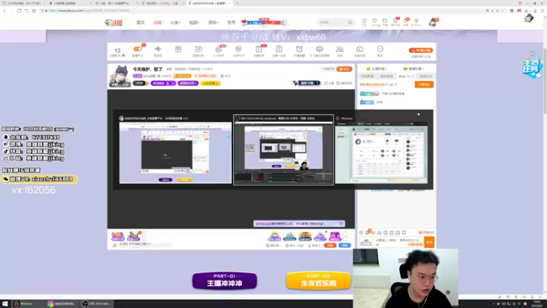Click the orange PC客户端 button
Viewport: 547px width, 308px height.
[x=421, y=50]
